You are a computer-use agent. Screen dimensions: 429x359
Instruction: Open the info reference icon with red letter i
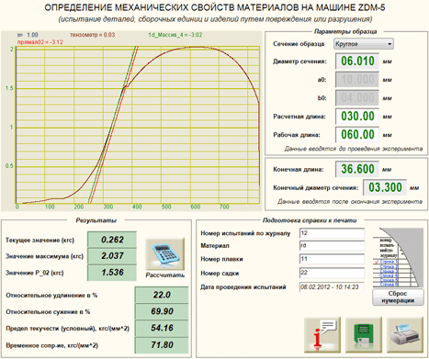pos(322,335)
